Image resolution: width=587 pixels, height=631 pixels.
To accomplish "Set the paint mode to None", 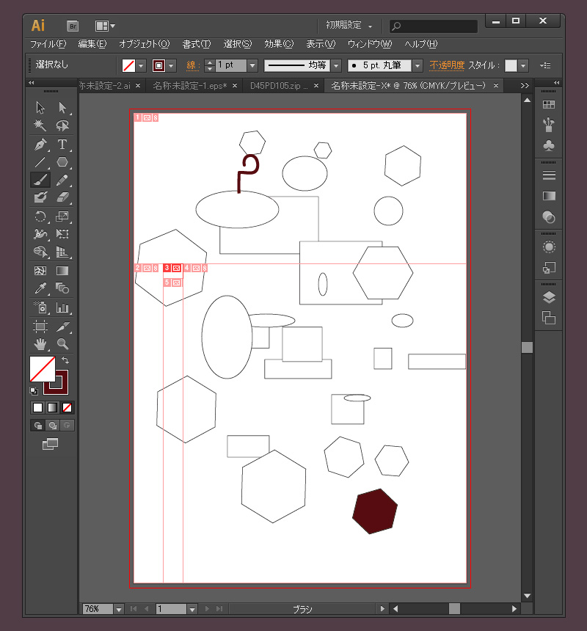I will click(67, 407).
